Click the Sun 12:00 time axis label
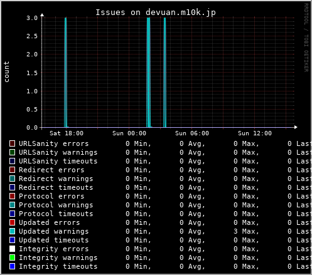Screen dimensions: 312x275 coord(255,133)
